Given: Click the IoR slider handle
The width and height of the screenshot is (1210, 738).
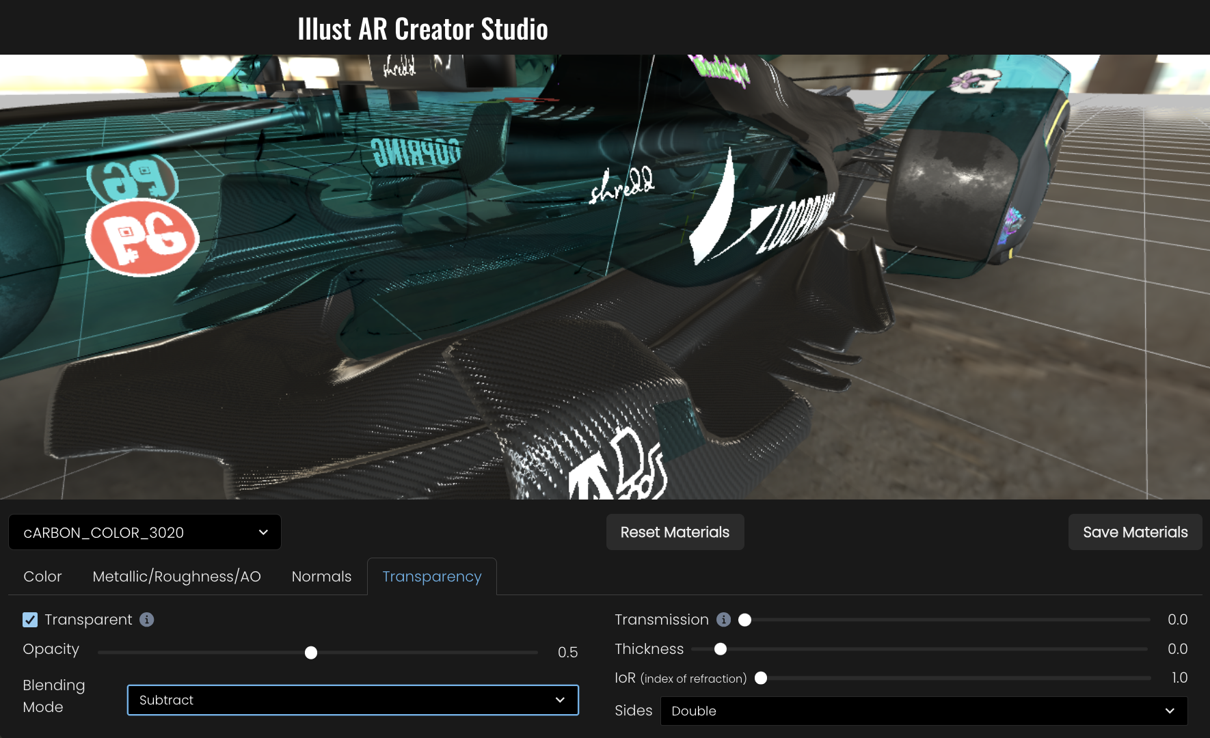Looking at the screenshot, I should 761,678.
